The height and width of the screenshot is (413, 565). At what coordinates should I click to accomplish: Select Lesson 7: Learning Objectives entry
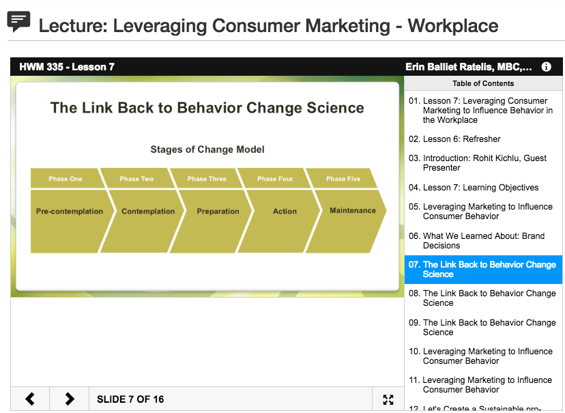483,188
